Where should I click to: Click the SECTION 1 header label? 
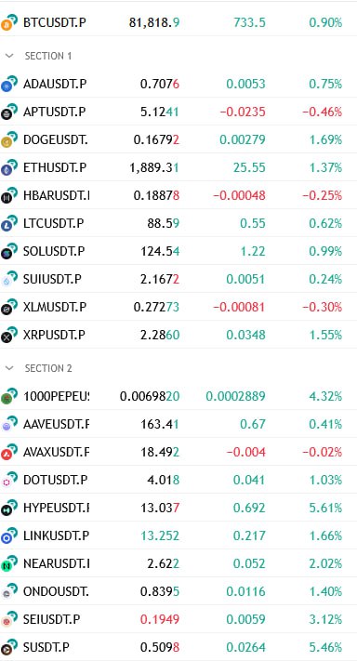click(48, 56)
